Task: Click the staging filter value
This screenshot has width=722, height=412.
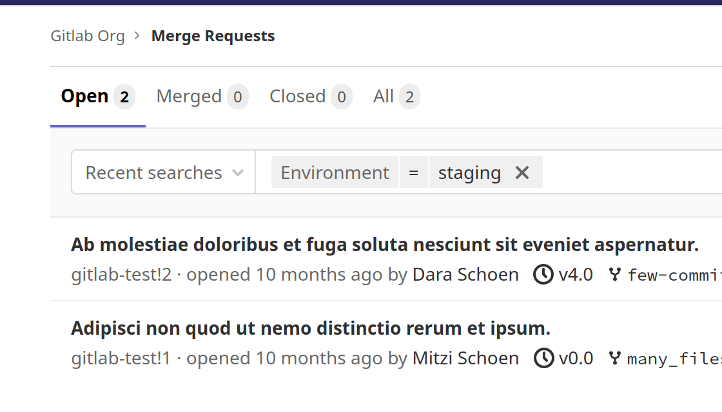Action: click(x=469, y=172)
